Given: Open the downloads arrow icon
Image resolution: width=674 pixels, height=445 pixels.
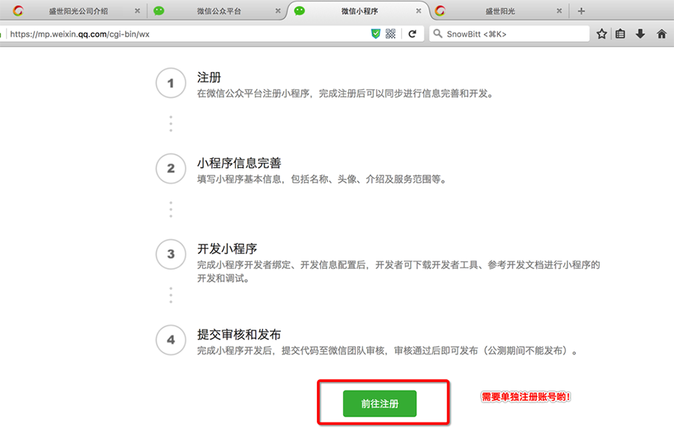Looking at the screenshot, I should point(640,34).
